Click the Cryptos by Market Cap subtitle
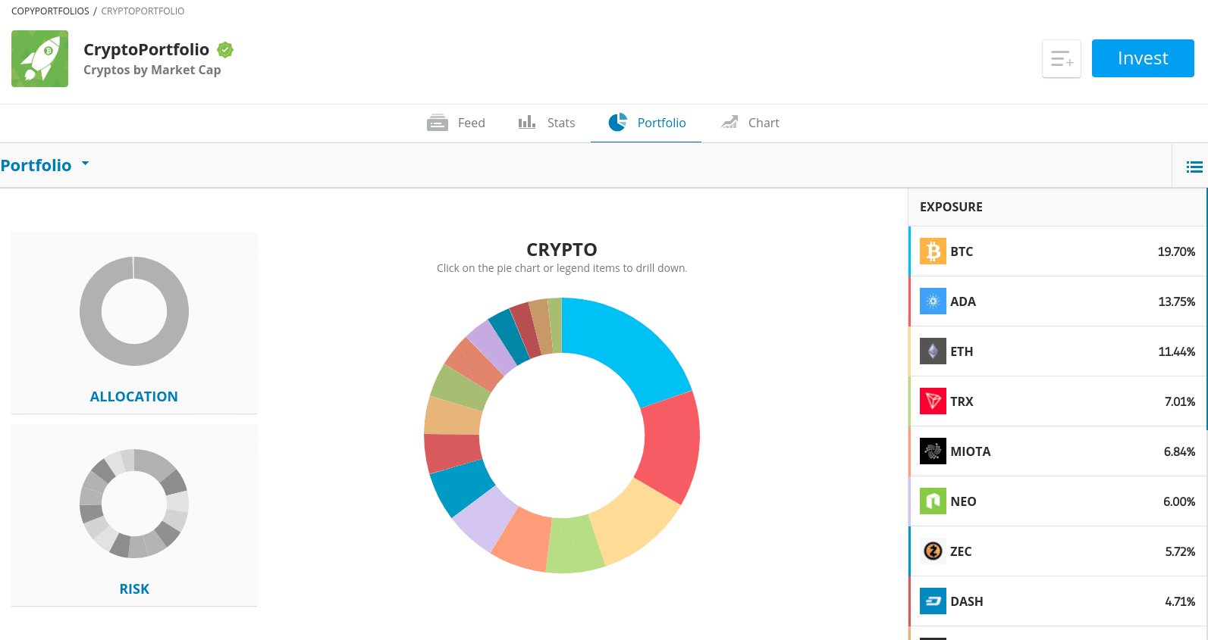Image resolution: width=1208 pixels, height=640 pixels. [152, 70]
